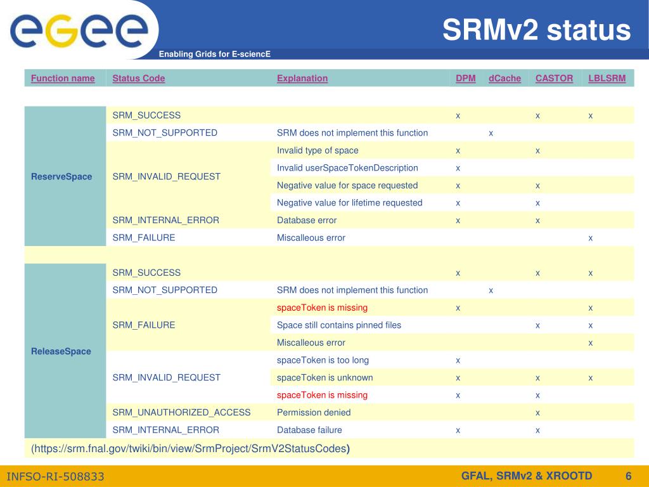Select SRM_INTERNAL_ERROR in the Database failure row

tap(165, 430)
